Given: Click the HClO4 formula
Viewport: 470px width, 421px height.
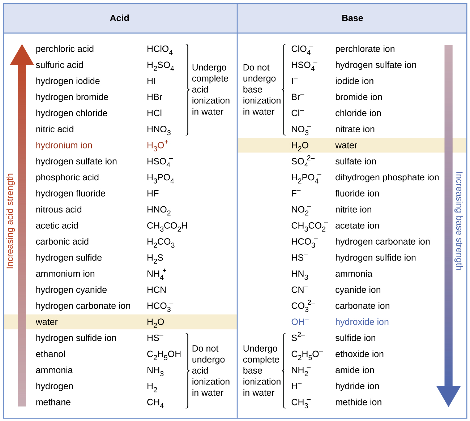Looking at the screenshot, I should 159,50.
